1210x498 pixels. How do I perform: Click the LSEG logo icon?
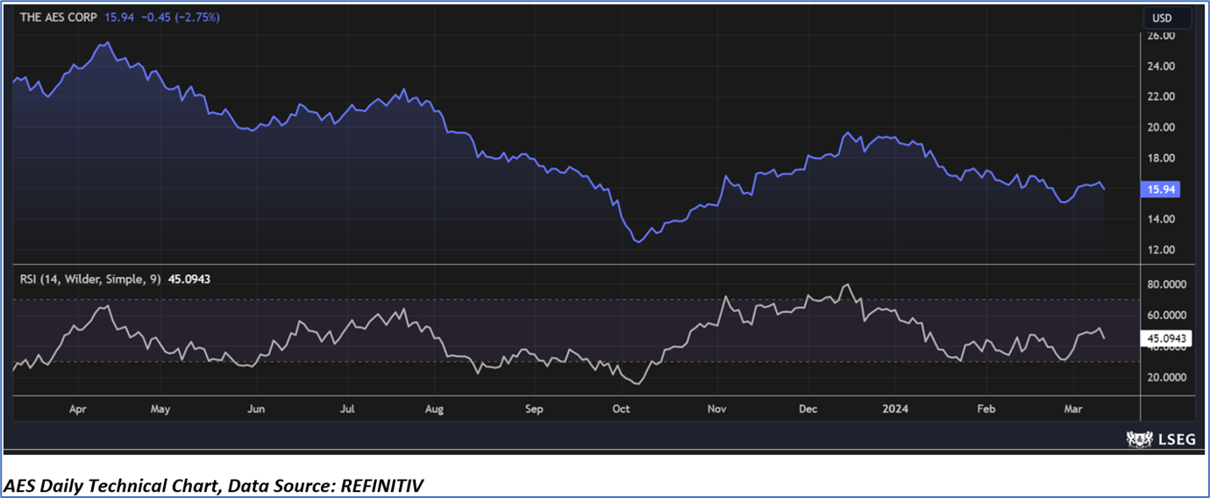(1137, 440)
